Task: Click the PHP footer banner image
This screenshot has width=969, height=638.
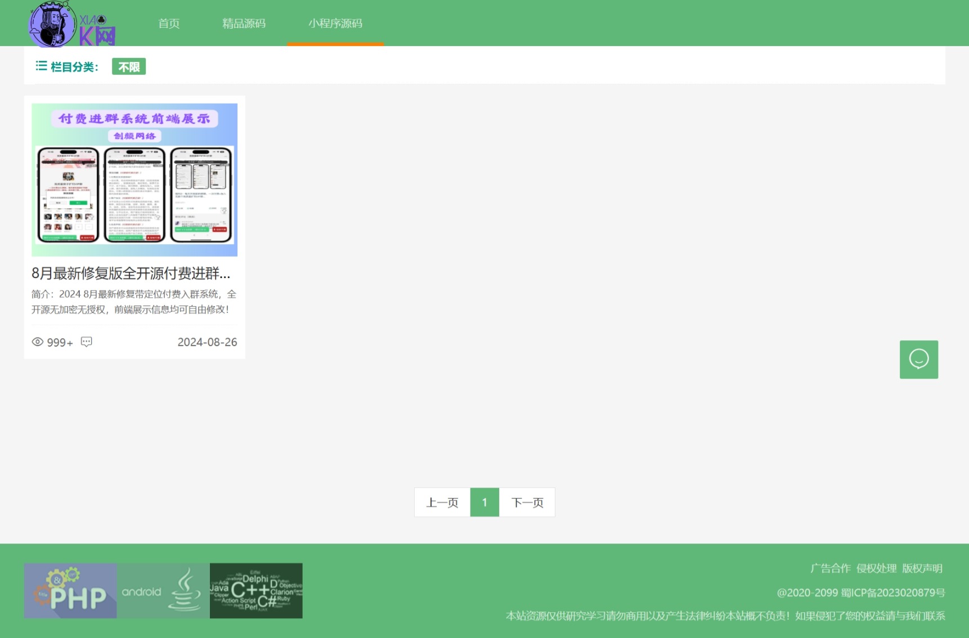Action: [70, 591]
